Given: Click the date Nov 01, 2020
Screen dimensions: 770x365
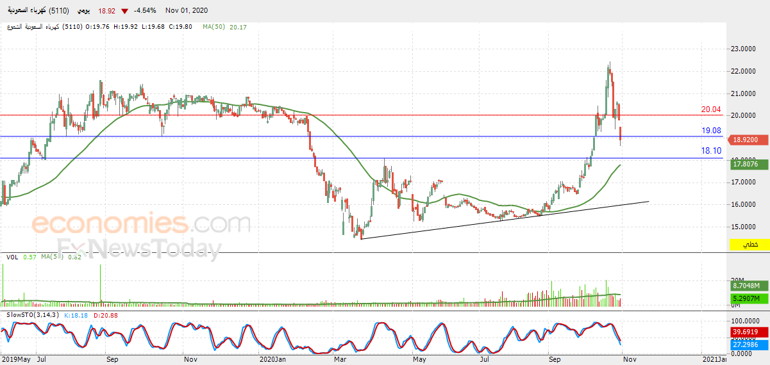Looking at the screenshot, I should tap(186, 12).
